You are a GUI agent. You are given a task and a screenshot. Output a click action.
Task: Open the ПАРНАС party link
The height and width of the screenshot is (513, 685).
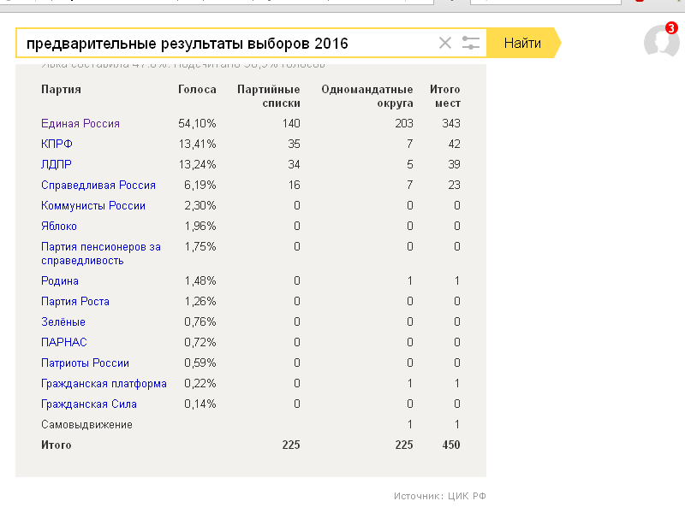64,343
